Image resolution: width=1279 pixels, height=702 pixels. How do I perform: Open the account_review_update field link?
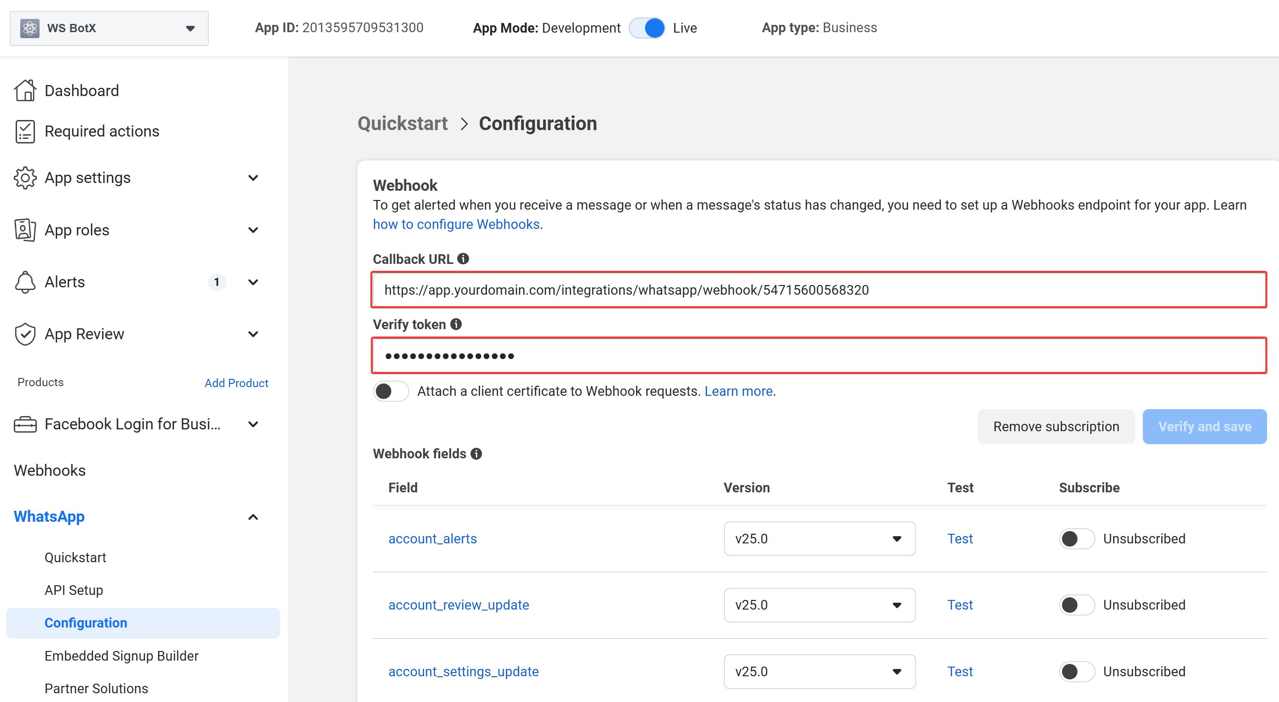(459, 605)
